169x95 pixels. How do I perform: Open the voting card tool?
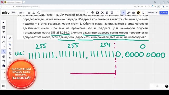pyautogui.click(x=107, y=13)
